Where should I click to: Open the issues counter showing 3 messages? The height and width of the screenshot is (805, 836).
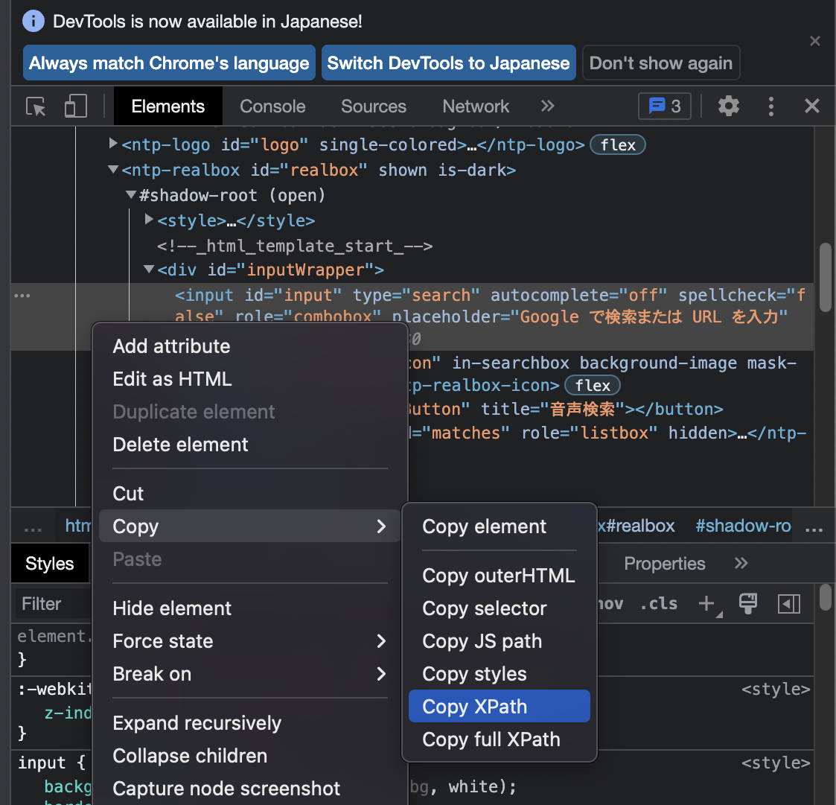[x=663, y=106]
